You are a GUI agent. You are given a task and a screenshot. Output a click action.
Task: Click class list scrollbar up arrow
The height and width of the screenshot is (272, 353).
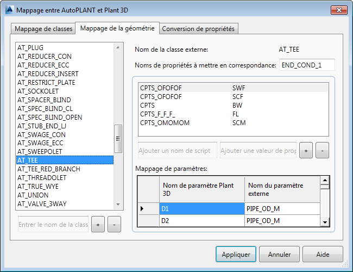coord(118,47)
